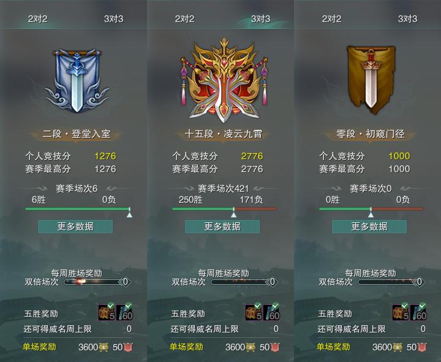The width and height of the screenshot is (441, 362).
Task: Click red shield icon beside 50 in middle panel
Action: click(275, 347)
